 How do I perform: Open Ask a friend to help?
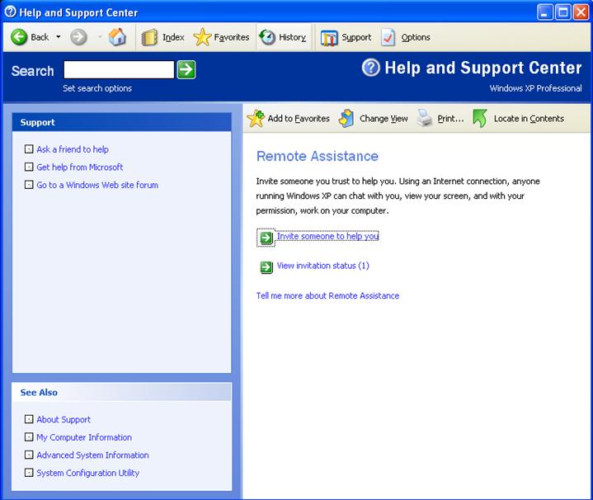[73, 149]
